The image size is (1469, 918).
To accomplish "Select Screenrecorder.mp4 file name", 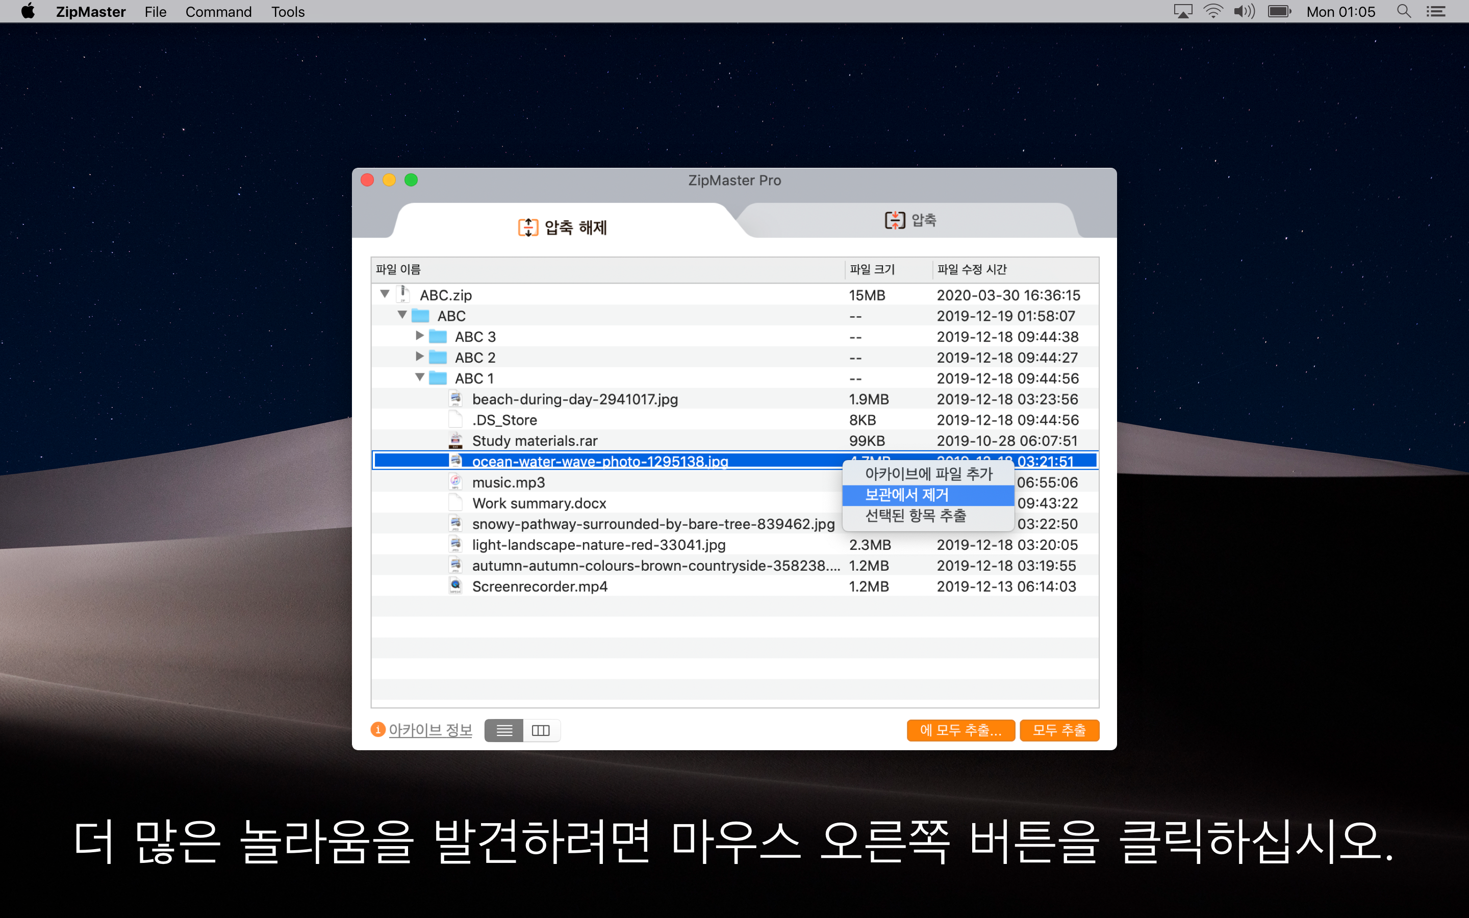I will click(540, 586).
